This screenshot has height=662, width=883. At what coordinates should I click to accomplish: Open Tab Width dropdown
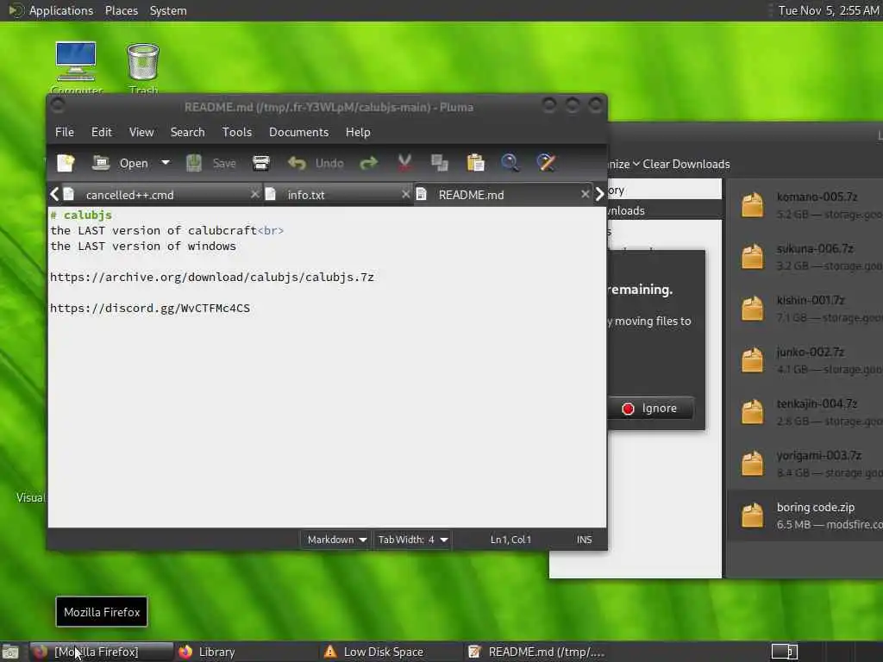(x=413, y=540)
